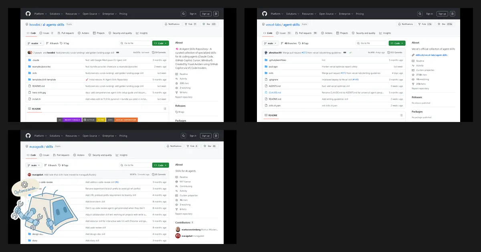Image resolution: width=481 pixels, height=252 pixels.
Task: Open Pricing link on maragudk page header
Action: (123, 136)
